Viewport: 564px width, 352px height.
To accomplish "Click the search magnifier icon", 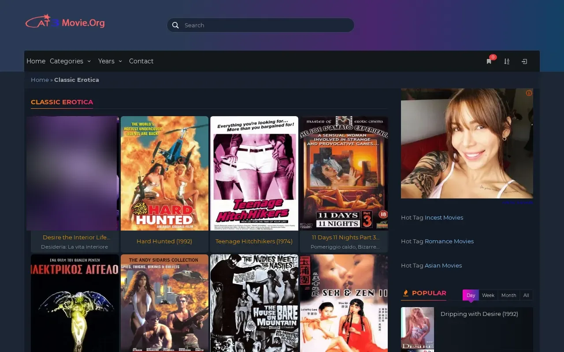I will (175, 25).
